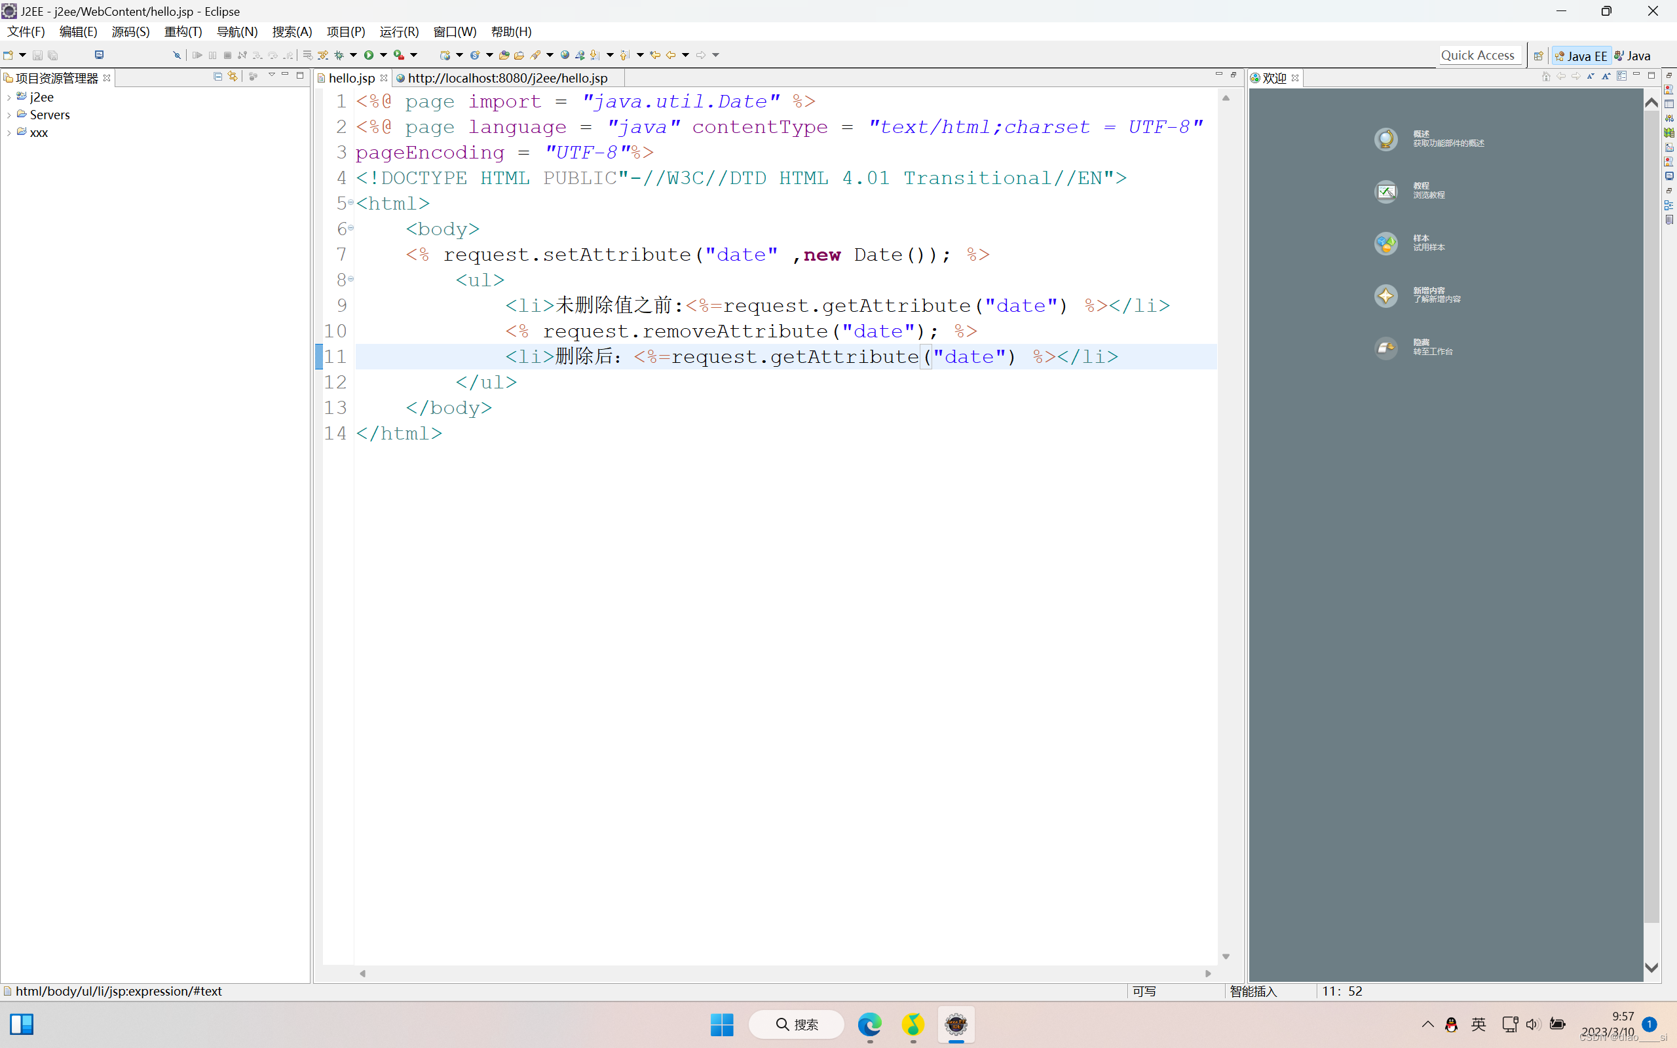Click the green Run button in toolbar
The height and width of the screenshot is (1048, 1677).
pos(369,55)
